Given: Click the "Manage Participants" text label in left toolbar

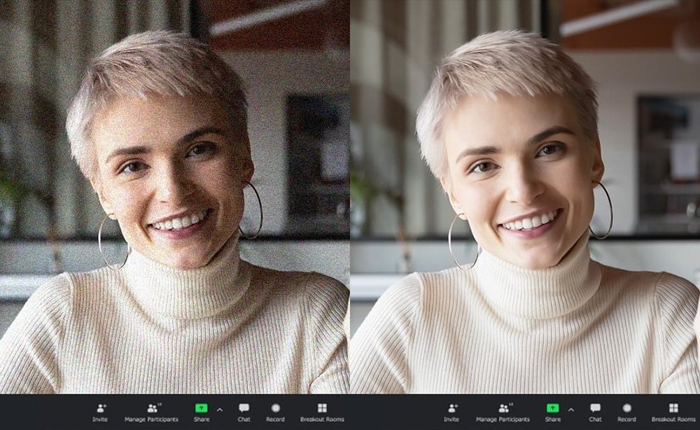Looking at the screenshot, I should [152, 419].
